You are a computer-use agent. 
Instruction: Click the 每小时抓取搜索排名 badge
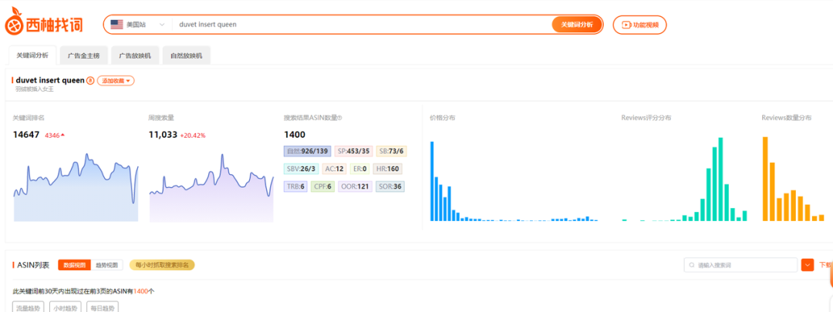pyautogui.click(x=162, y=265)
